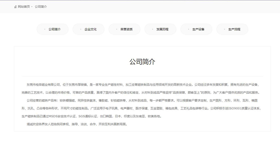Open the 公司简介 breadcrumb link
The width and height of the screenshot is (280, 157).
click(x=41, y=7)
